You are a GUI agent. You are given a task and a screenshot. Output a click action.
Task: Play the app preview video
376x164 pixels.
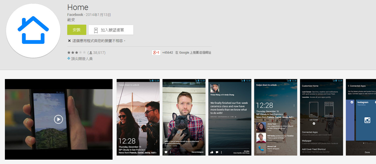click(x=58, y=119)
